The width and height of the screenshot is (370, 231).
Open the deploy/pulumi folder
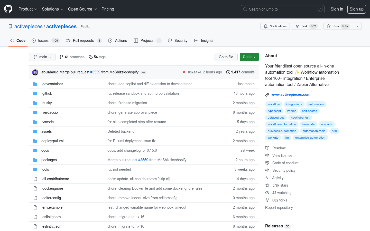(x=52, y=141)
